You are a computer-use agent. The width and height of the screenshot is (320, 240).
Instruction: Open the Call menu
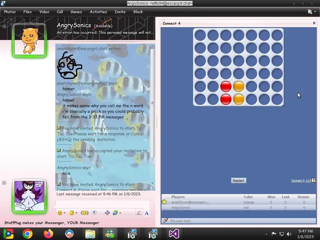click(60, 12)
